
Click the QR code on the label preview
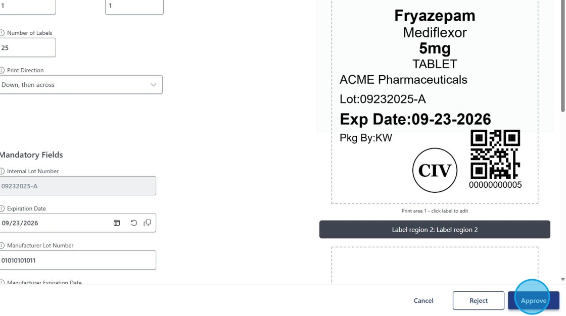point(495,154)
